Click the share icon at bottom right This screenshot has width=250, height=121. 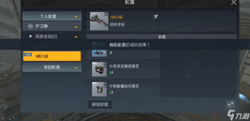pos(231,104)
